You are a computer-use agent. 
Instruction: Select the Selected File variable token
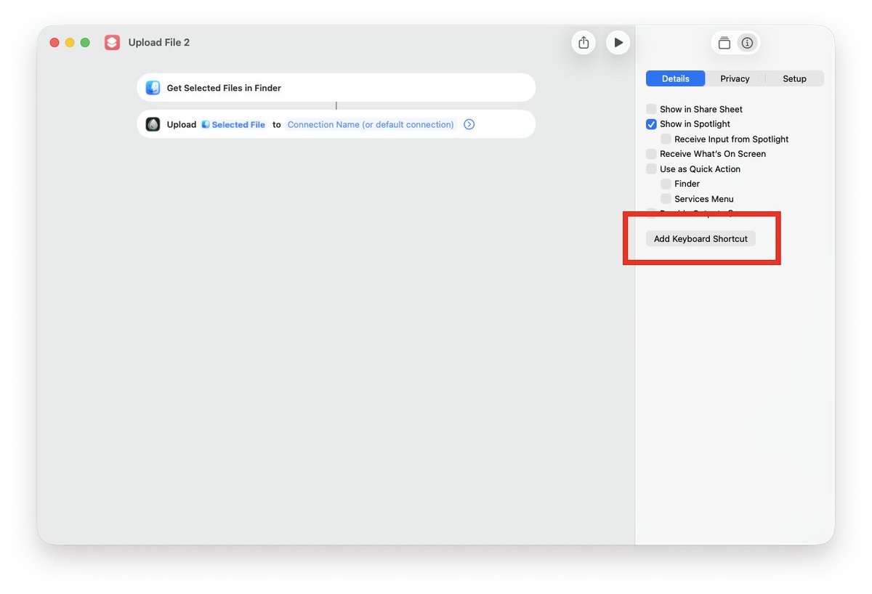click(x=233, y=125)
